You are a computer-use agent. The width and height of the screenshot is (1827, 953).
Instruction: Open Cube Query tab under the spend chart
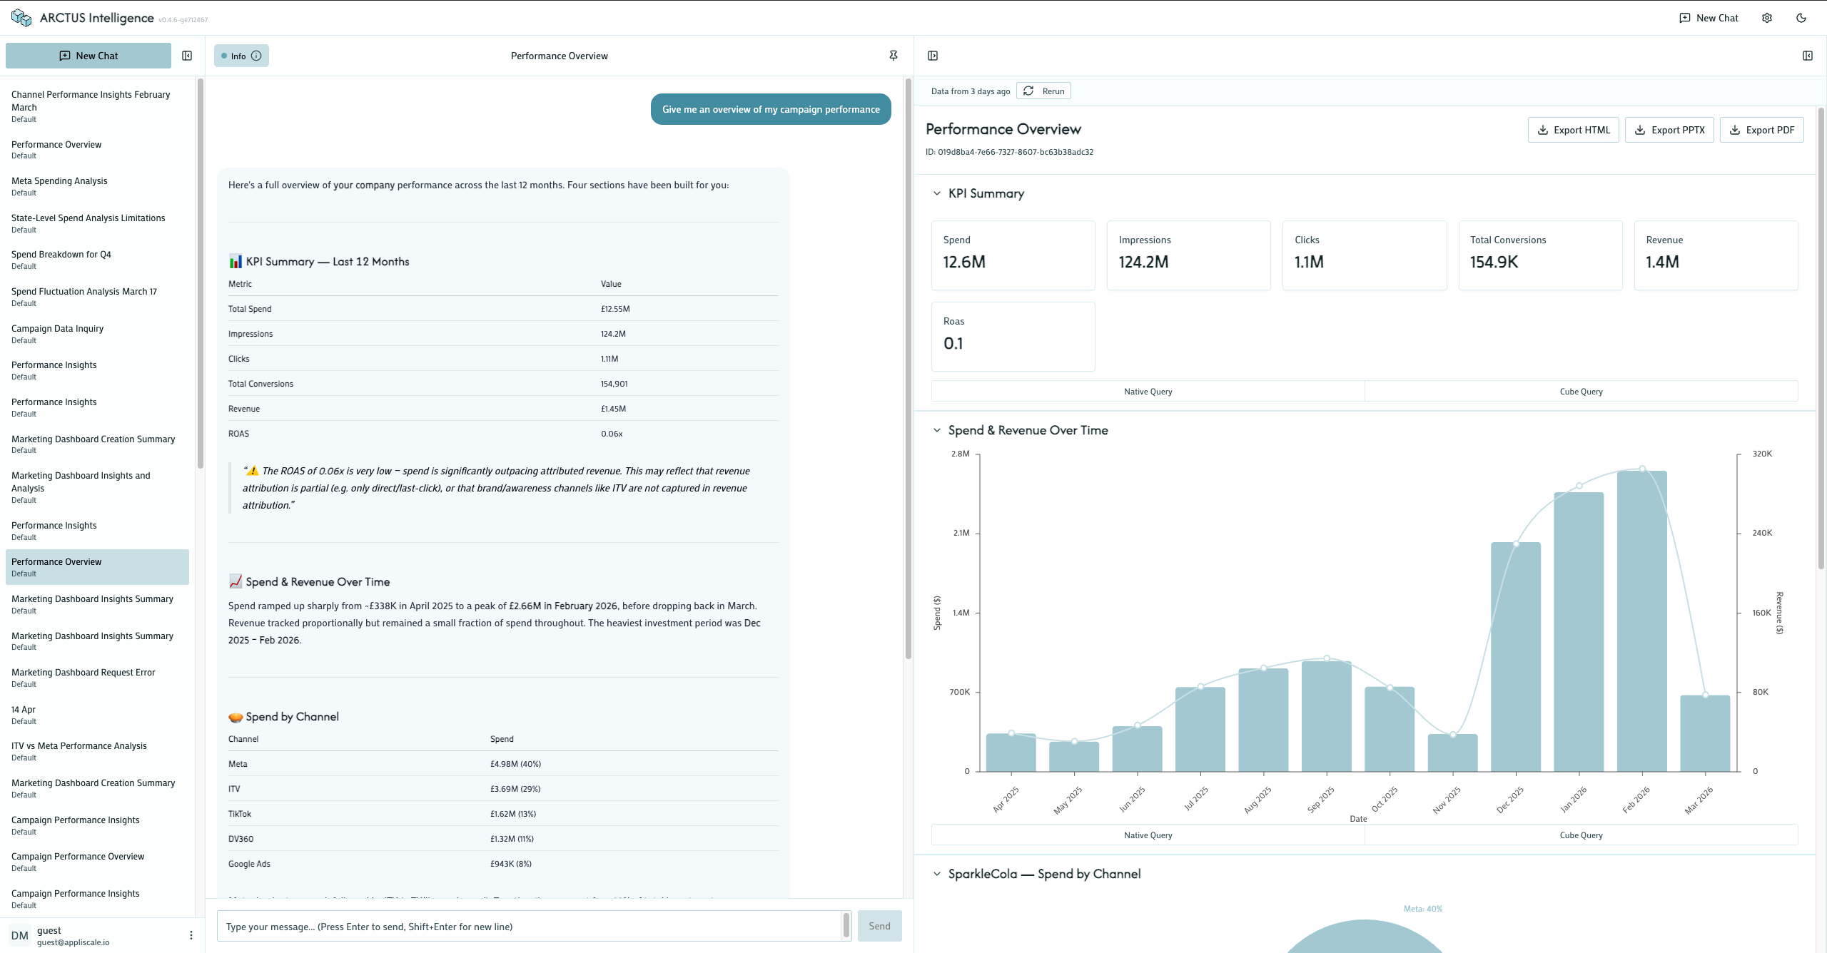(x=1581, y=835)
